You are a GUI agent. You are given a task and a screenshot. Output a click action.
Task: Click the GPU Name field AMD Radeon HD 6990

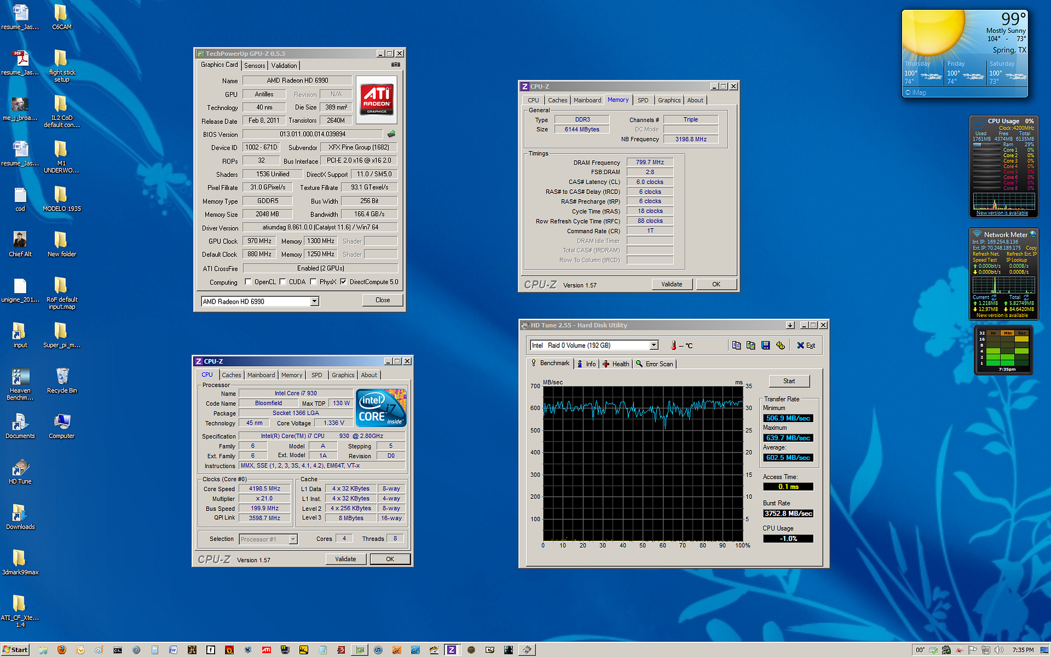[297, 80]
